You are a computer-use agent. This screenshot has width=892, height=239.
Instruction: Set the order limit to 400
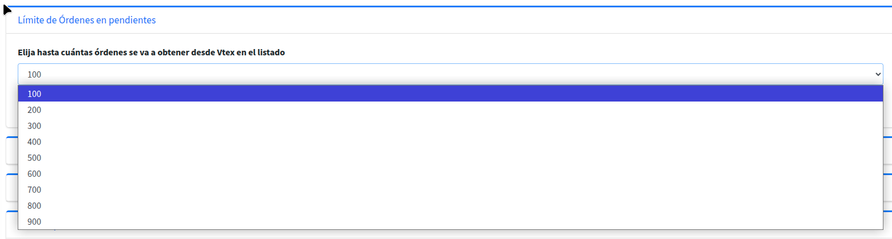34,141
